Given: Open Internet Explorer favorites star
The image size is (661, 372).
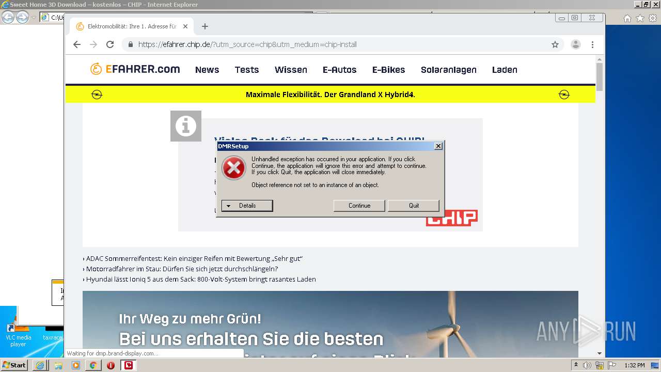Looking at the screenshot, I should coord(640,18).
